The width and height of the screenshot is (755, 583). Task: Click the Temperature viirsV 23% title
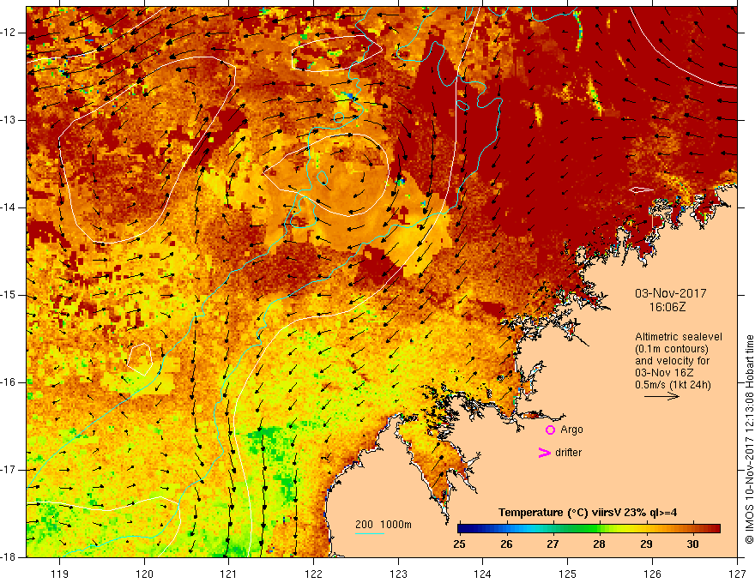point(588,513)
